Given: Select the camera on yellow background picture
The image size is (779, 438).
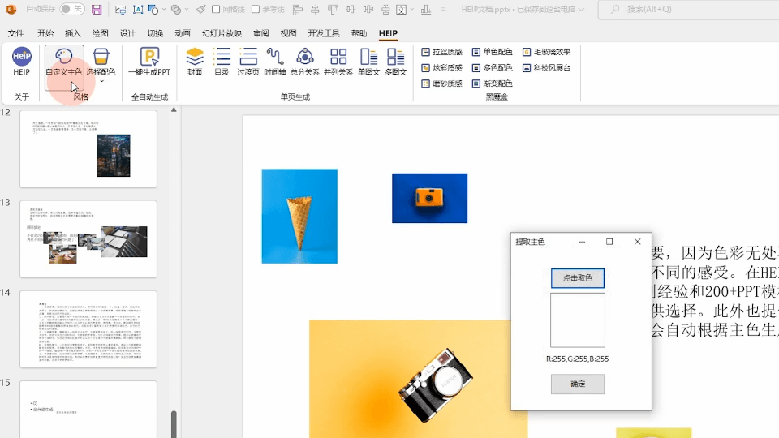Looking at the screenshot, I should point(419,379).
